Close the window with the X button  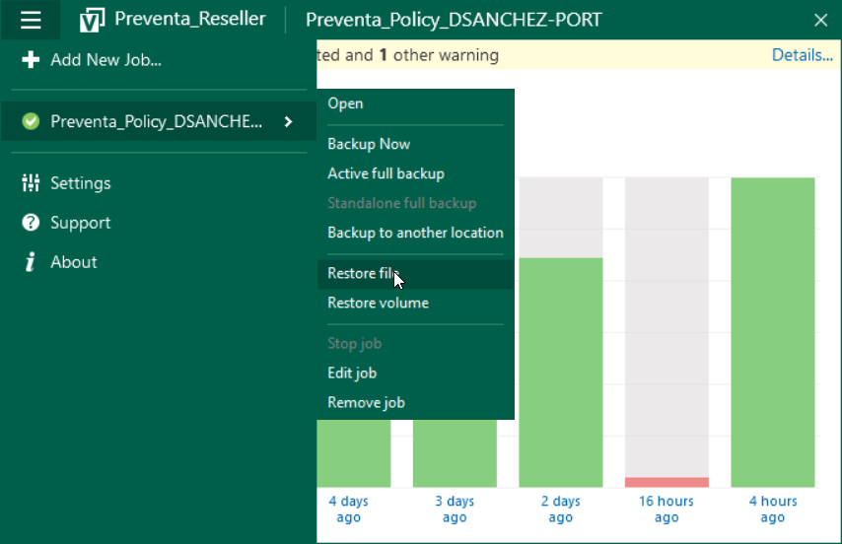click(820, 20)
